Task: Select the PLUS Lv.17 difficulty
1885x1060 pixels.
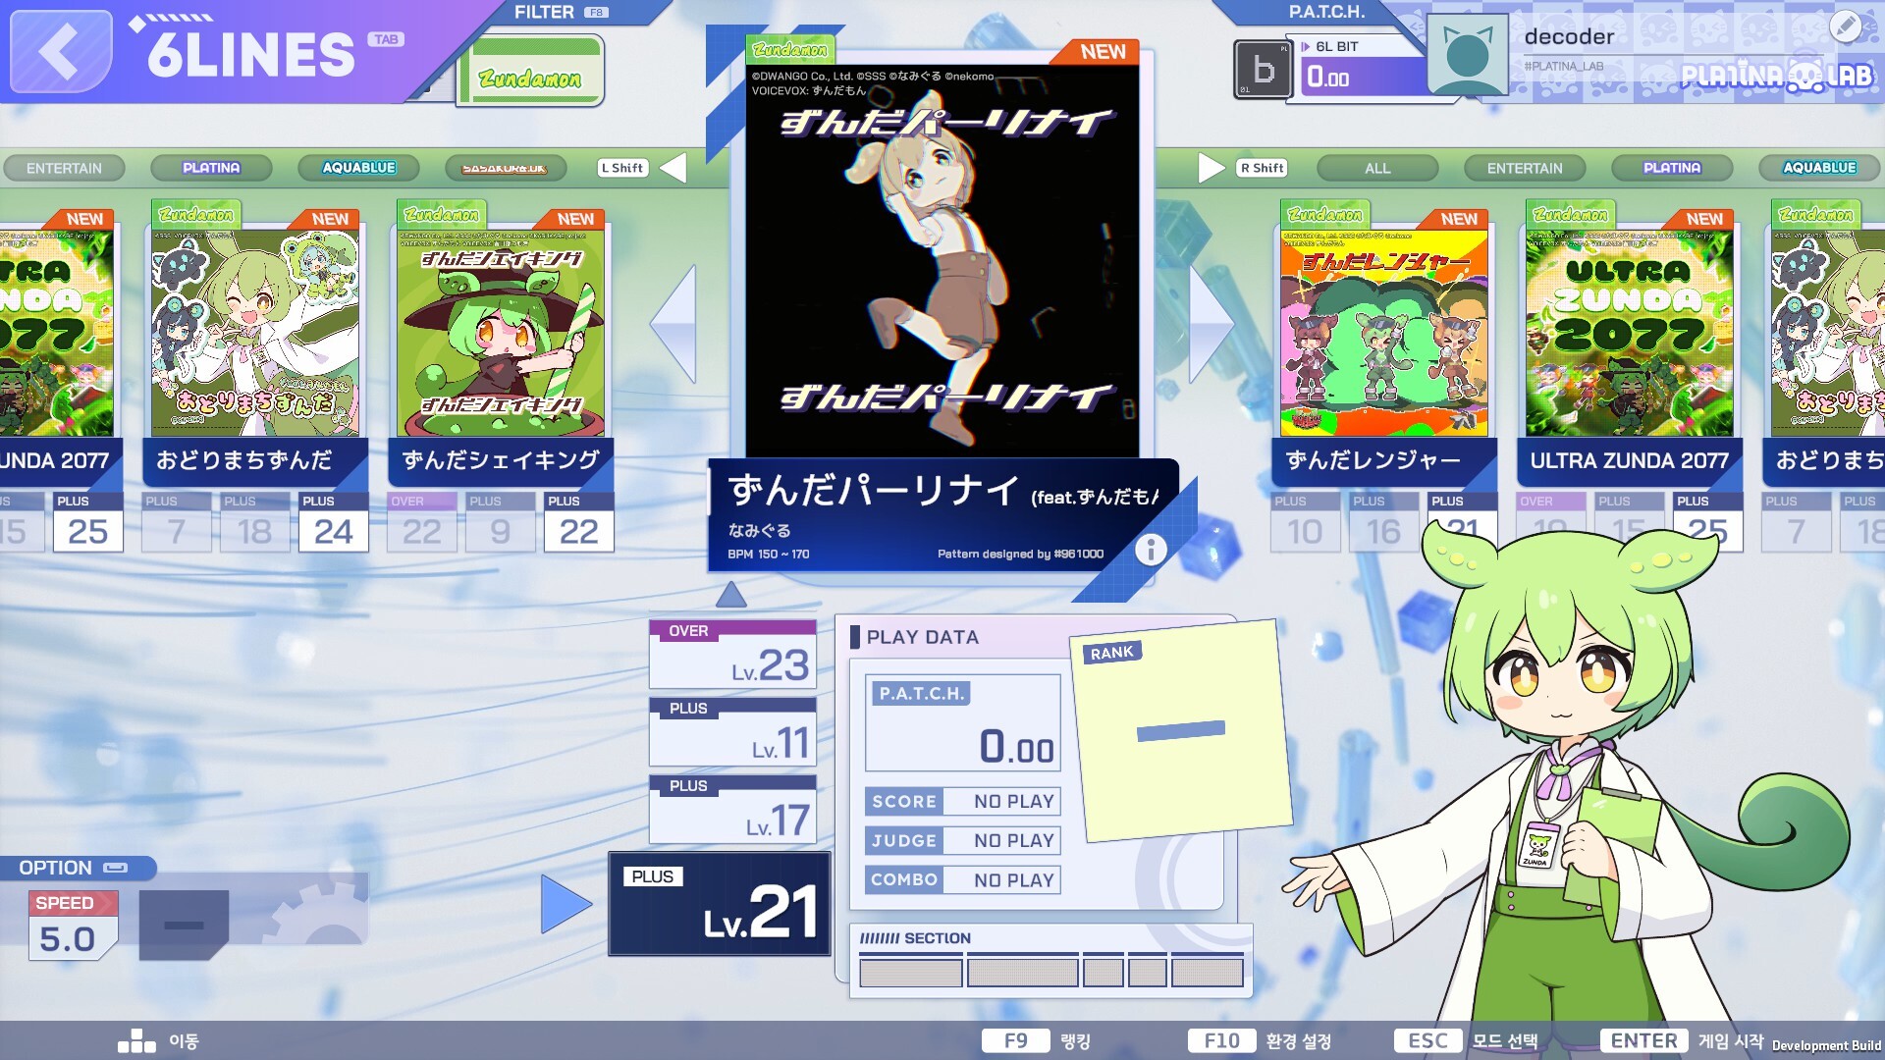Action: click(732, 809)
